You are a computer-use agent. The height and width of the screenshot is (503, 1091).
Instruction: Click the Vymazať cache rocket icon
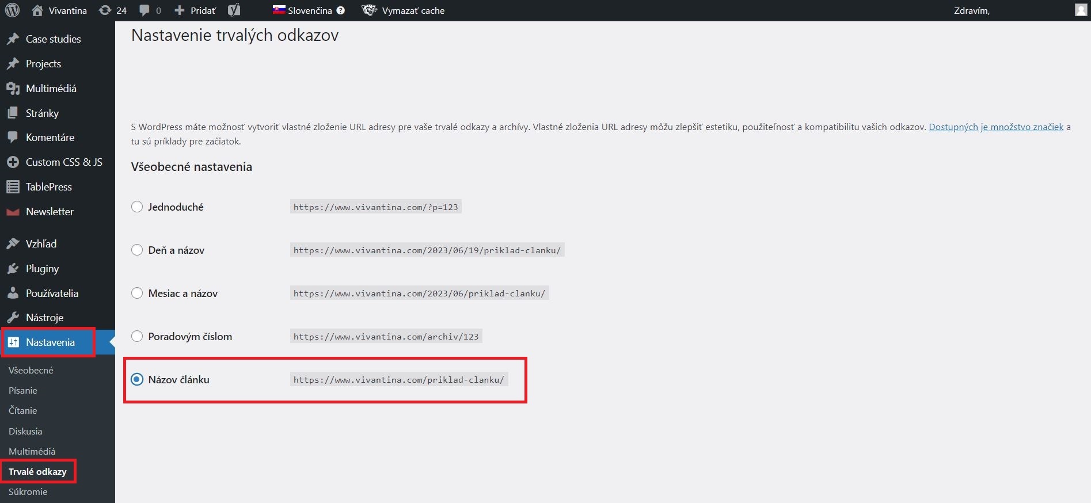pos(369,10)
